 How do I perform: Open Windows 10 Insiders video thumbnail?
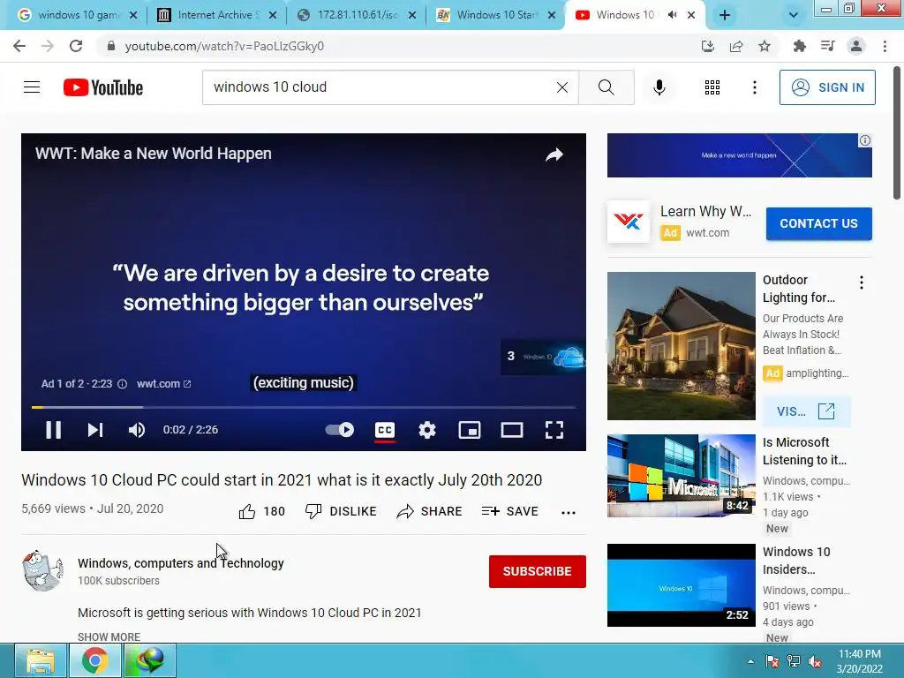[x=681, y=585]
